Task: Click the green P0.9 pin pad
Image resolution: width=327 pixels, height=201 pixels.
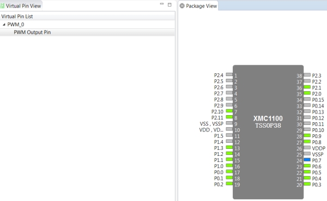Action: pos(307,135)
